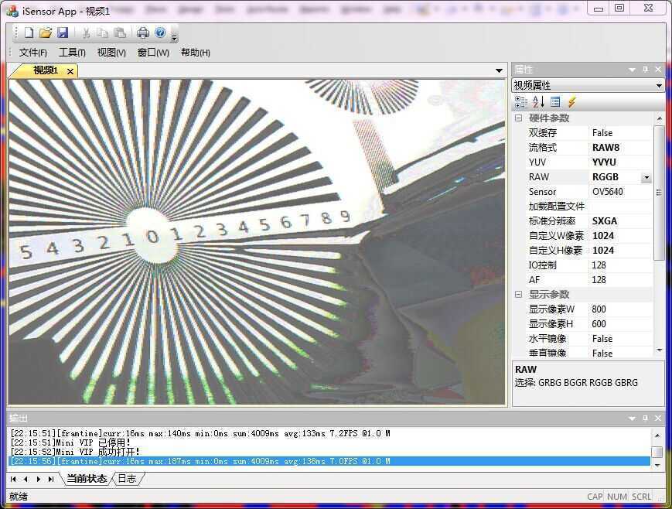Open the 视频属性 combo box
This screenshot has width=672, height=509.
[x=588, y=85]
